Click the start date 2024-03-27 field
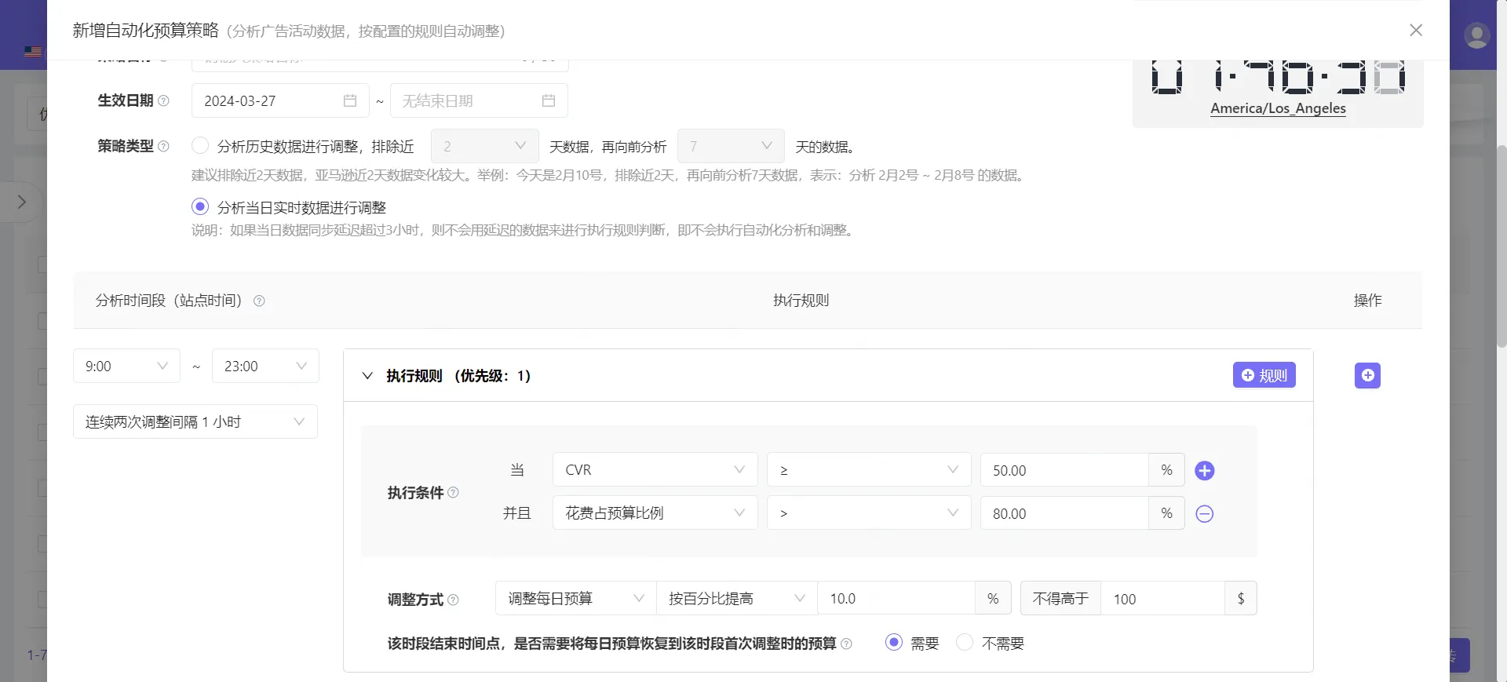The height and width of the screenshot is (682, 1507). [x=280, y=100]
